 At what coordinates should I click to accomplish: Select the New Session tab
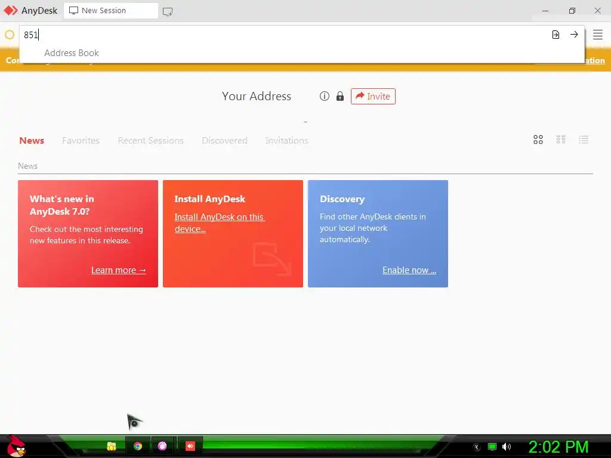point(110,11)
